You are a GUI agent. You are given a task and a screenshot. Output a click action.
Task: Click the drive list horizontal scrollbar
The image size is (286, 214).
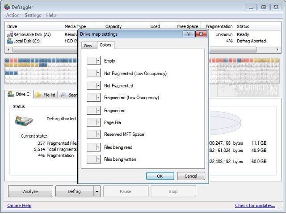134,50
